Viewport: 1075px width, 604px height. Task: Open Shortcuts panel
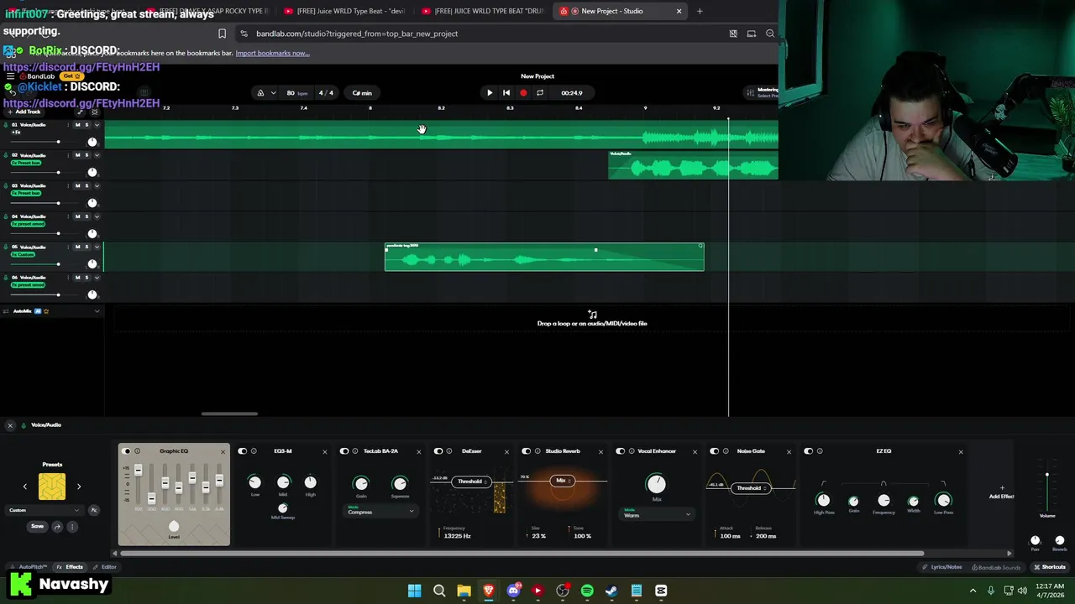(x=1050, y=567)
